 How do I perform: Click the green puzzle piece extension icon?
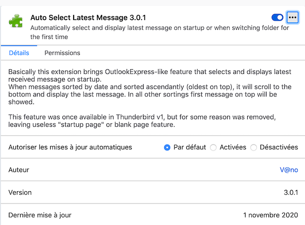pyautogui.click(x=16, y=21)
